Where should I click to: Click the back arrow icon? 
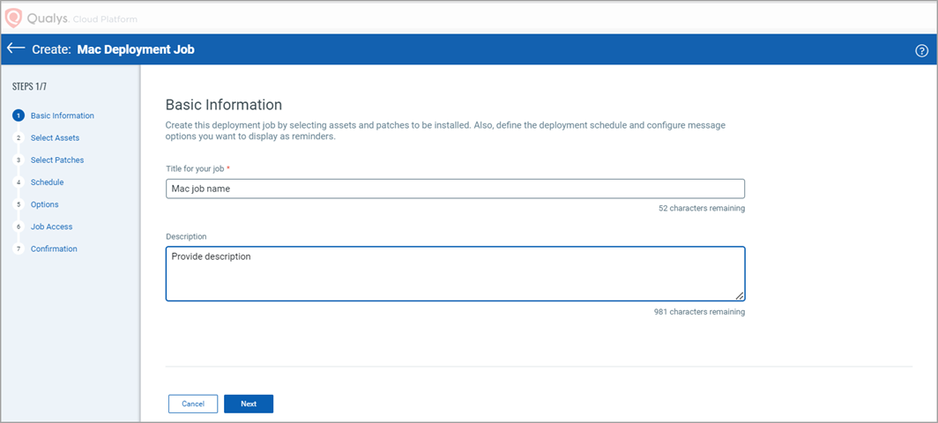[x=16, y=48]
